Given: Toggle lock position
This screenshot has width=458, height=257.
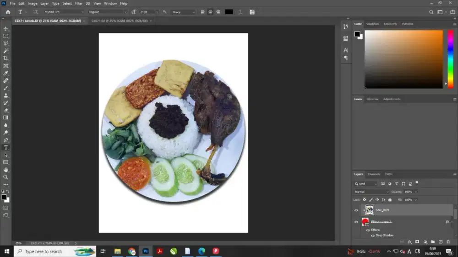Looking at the screenshot, I should coord(377,200).
